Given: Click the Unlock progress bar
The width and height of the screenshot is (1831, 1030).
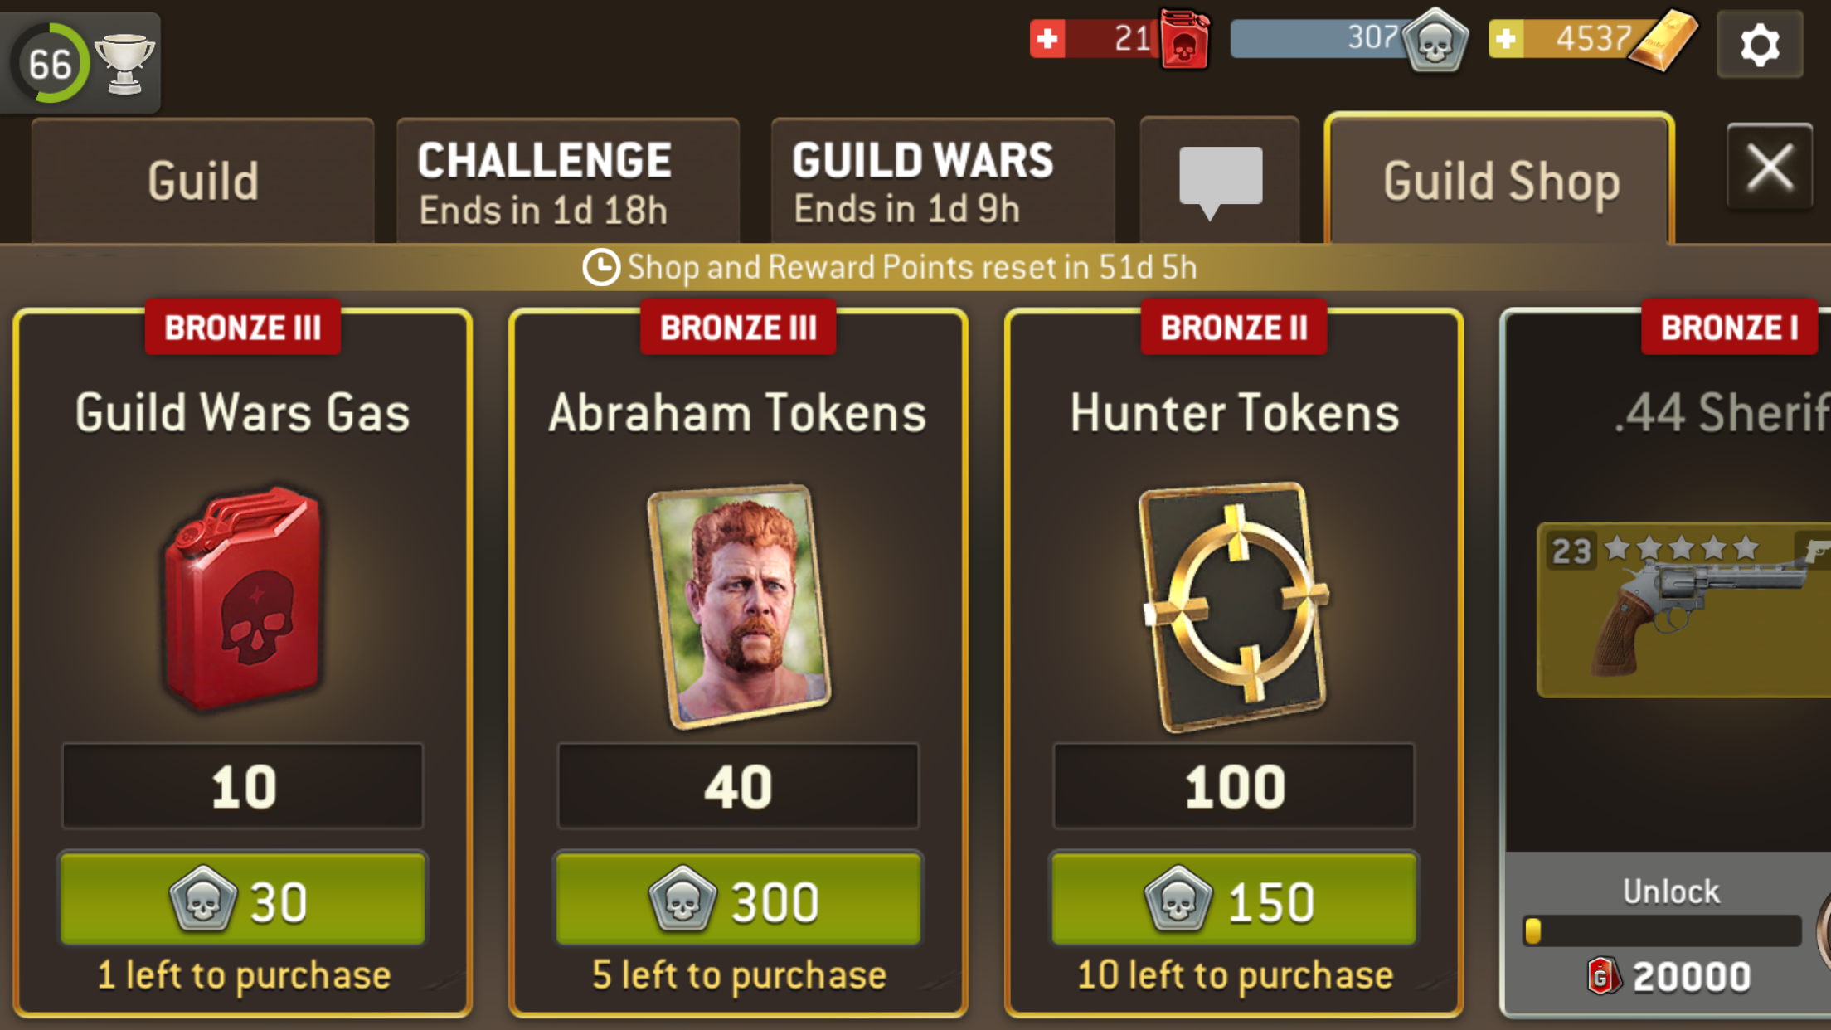Looking at the screenshot, I should click(x=1662, y=930).
